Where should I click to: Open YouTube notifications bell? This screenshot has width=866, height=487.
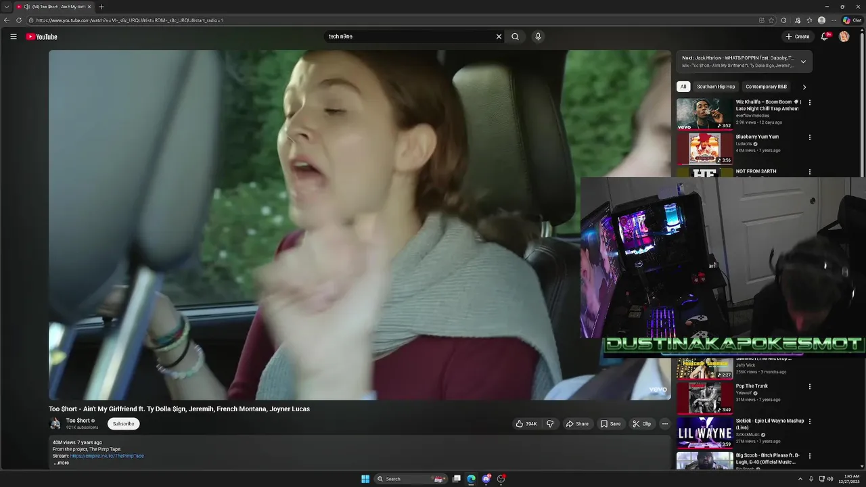(x=824, y=37)
